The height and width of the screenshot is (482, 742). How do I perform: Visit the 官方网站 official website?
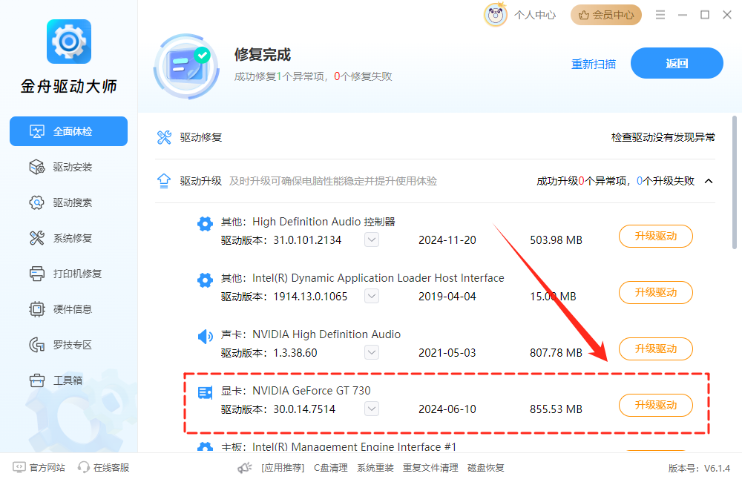coord(37,467)
